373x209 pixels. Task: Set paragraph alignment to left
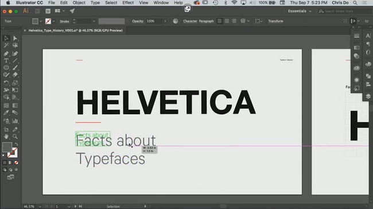coord(220,21)
